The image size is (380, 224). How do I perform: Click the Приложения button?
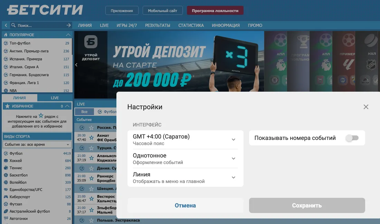pos(122,11)
